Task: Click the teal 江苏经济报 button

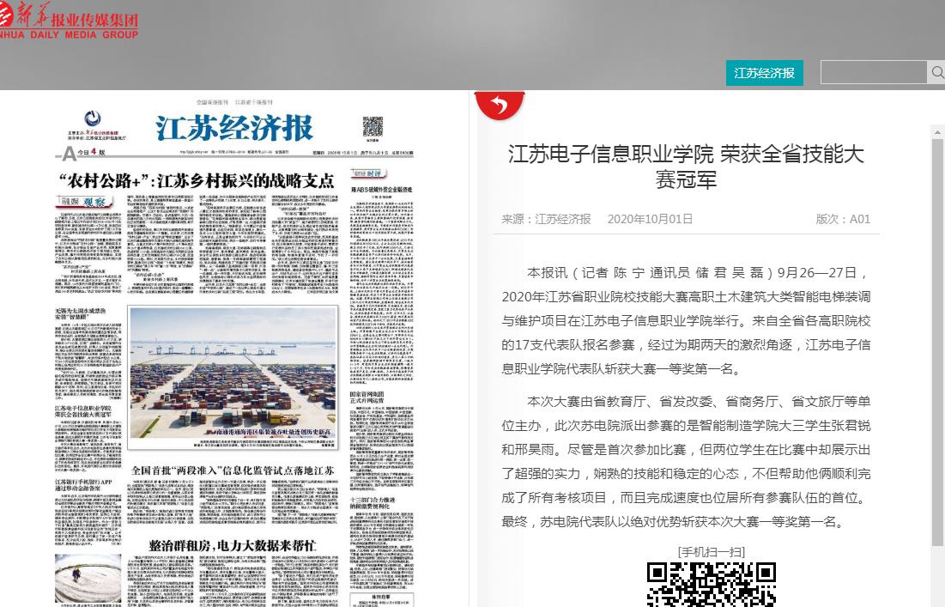Action: tap(764, 73)
